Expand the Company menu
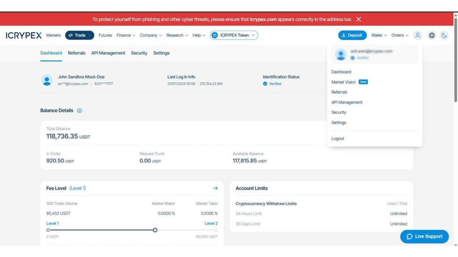Image resolution: width=458 pixels, height=257 pixels. click(x=151, y=35)
